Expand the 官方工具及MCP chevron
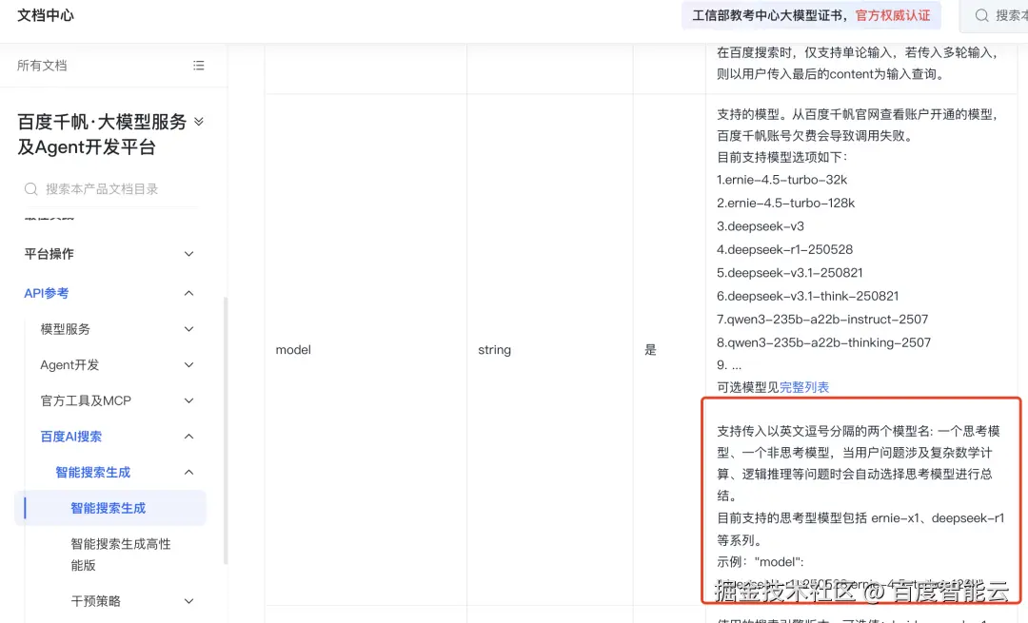 (188, 401)
